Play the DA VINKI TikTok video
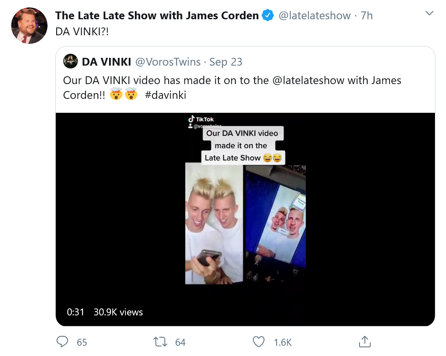 tap(245, 219)
